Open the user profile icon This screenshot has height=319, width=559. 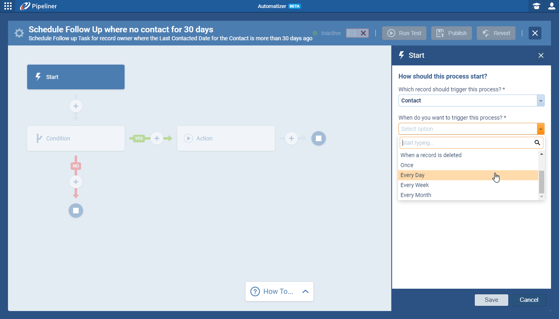pos(551,6)
